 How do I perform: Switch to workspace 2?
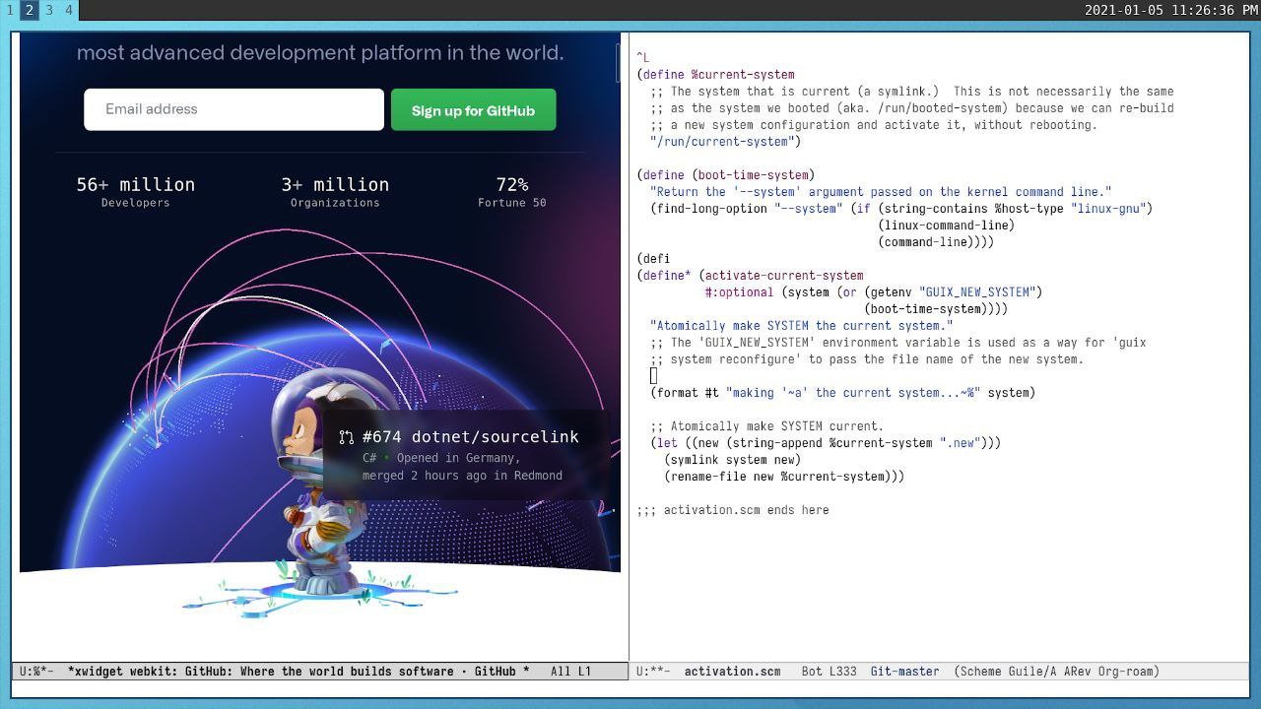(x=29, y=10)
